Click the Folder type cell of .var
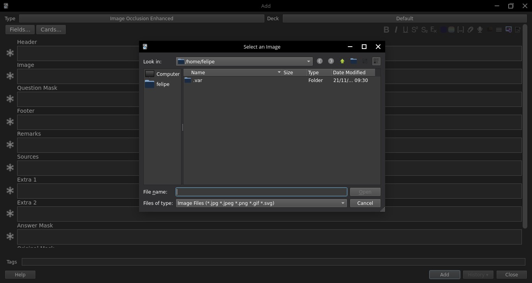This screenshot has width=532, height=283. point(315,80)
